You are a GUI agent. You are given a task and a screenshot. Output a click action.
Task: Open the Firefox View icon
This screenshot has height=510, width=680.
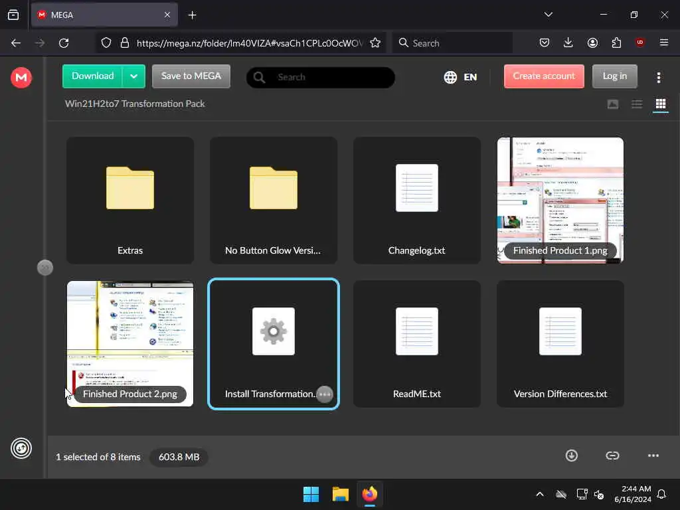[x=13, y=15]
